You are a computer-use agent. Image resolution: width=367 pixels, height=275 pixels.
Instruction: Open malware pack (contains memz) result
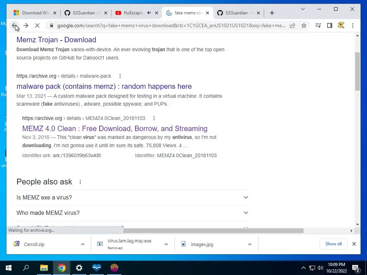coord(104,86)
